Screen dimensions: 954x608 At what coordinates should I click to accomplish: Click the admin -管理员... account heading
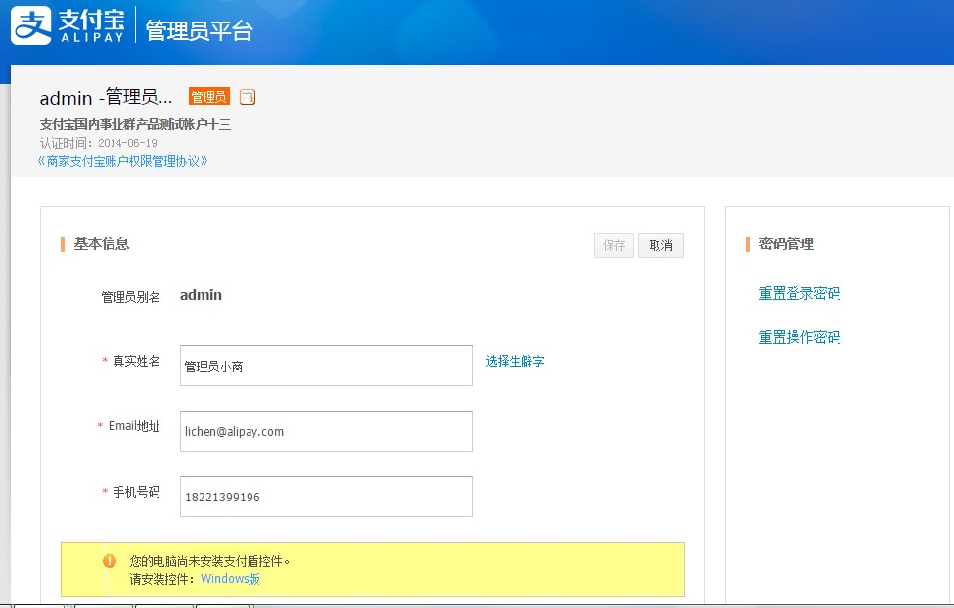point(106,97)
